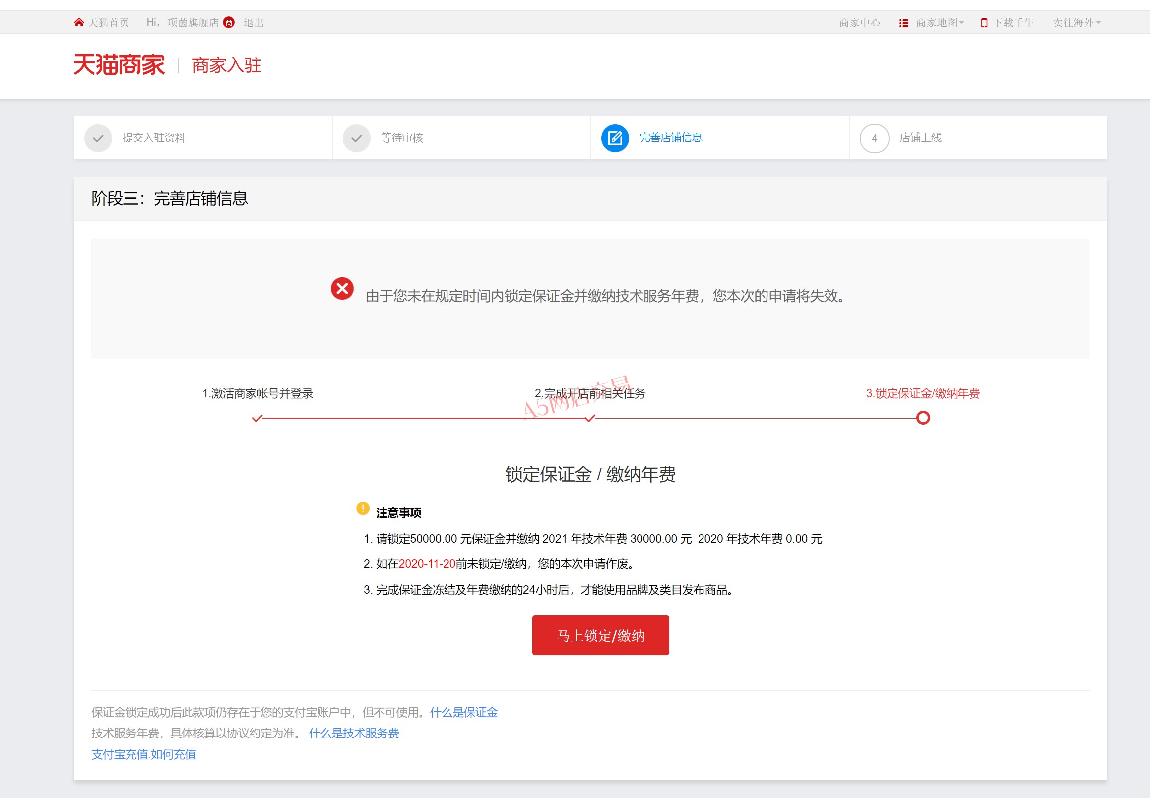The height and width of the screenshot is (798, 1150).
Task: Click the red house icon for Tmall home
Action: click(x=78, y=22)
